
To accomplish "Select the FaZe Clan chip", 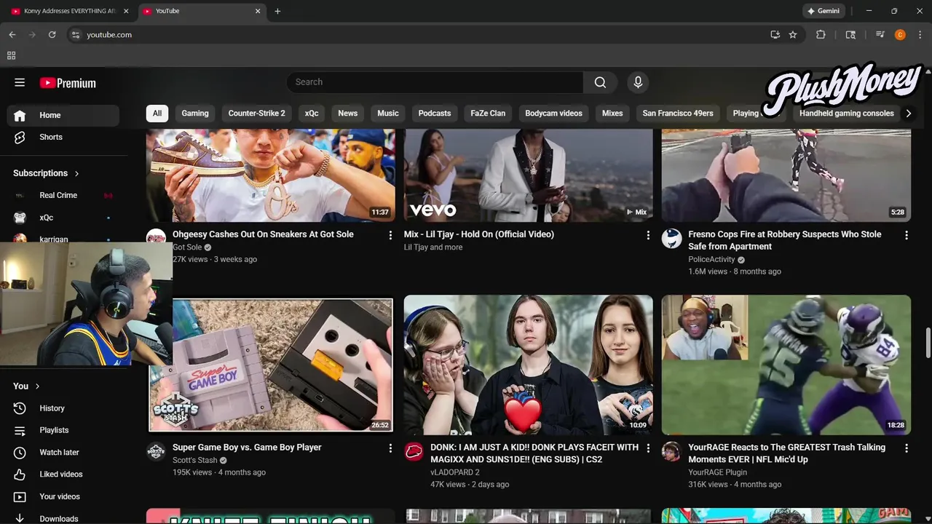I will (488, 113).
